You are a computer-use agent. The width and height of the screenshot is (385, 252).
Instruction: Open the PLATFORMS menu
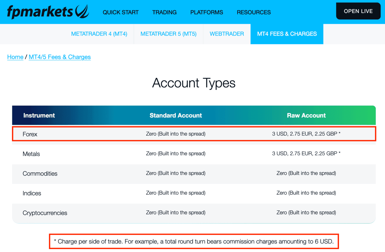click(x=207, y=12)
